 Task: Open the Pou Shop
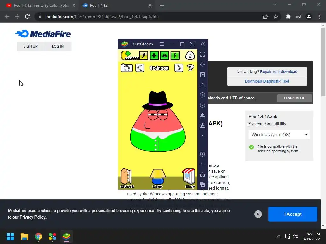189,179
